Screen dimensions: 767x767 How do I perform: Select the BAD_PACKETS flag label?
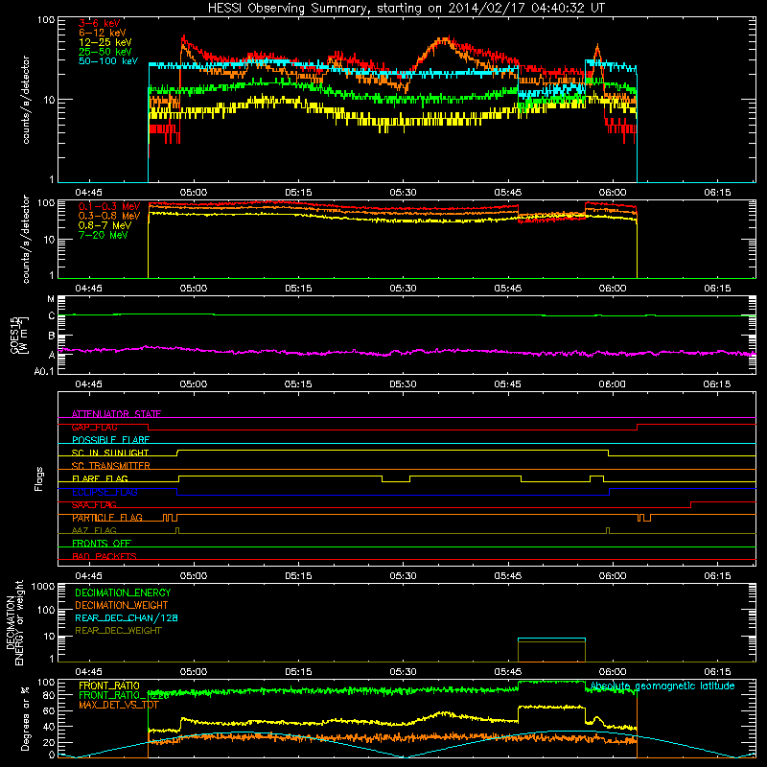pyautogui.click(x=104, y=556)
